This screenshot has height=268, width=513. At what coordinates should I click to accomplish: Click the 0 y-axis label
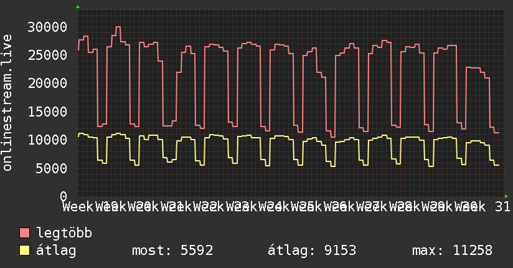(64, 196)
